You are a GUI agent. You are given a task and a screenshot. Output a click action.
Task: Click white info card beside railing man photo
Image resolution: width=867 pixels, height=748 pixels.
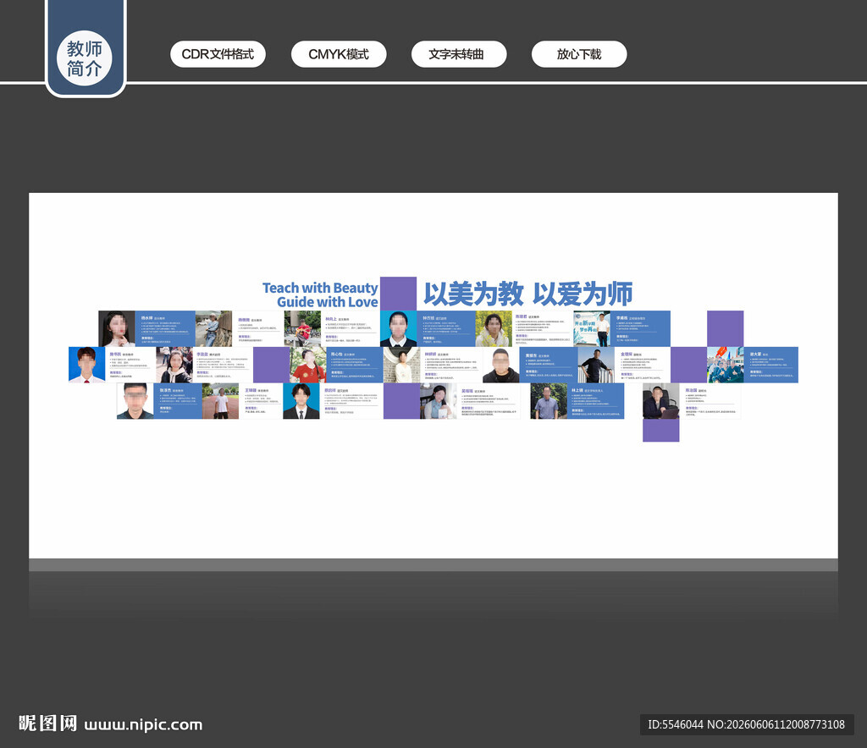pos(643,365)
